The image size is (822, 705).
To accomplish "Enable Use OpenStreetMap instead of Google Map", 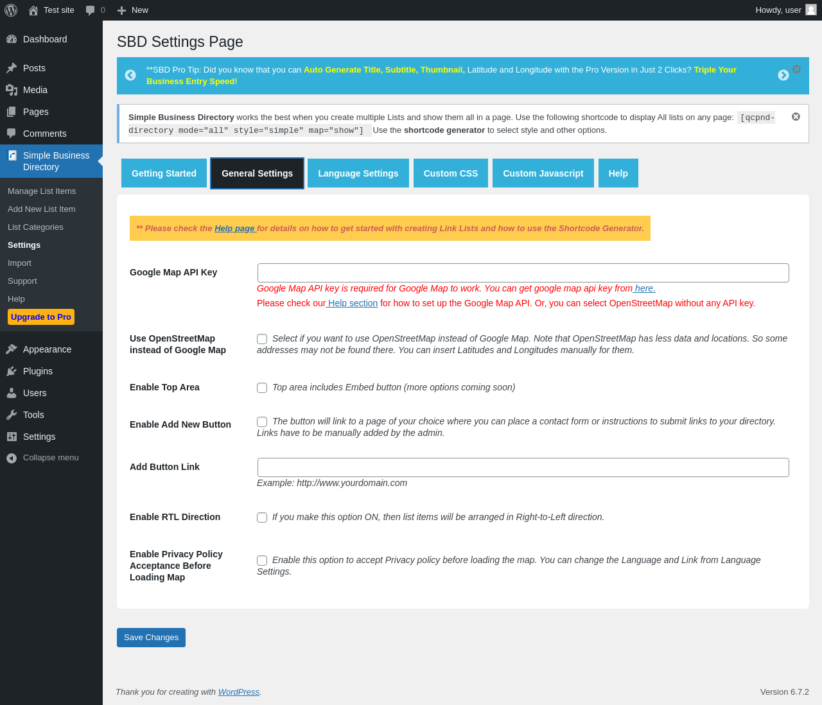I will pyautogui.click(x=262, y=339).
